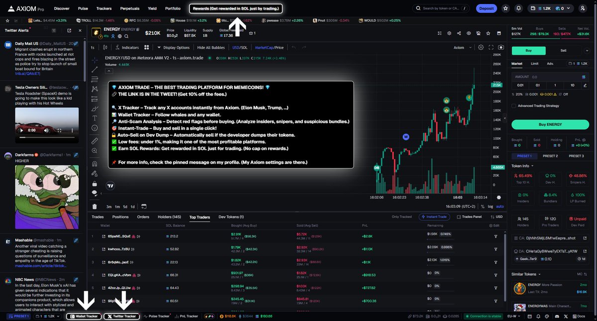
Task: Click the Buy ENERGY button
Action: click(x=550, y=124)
